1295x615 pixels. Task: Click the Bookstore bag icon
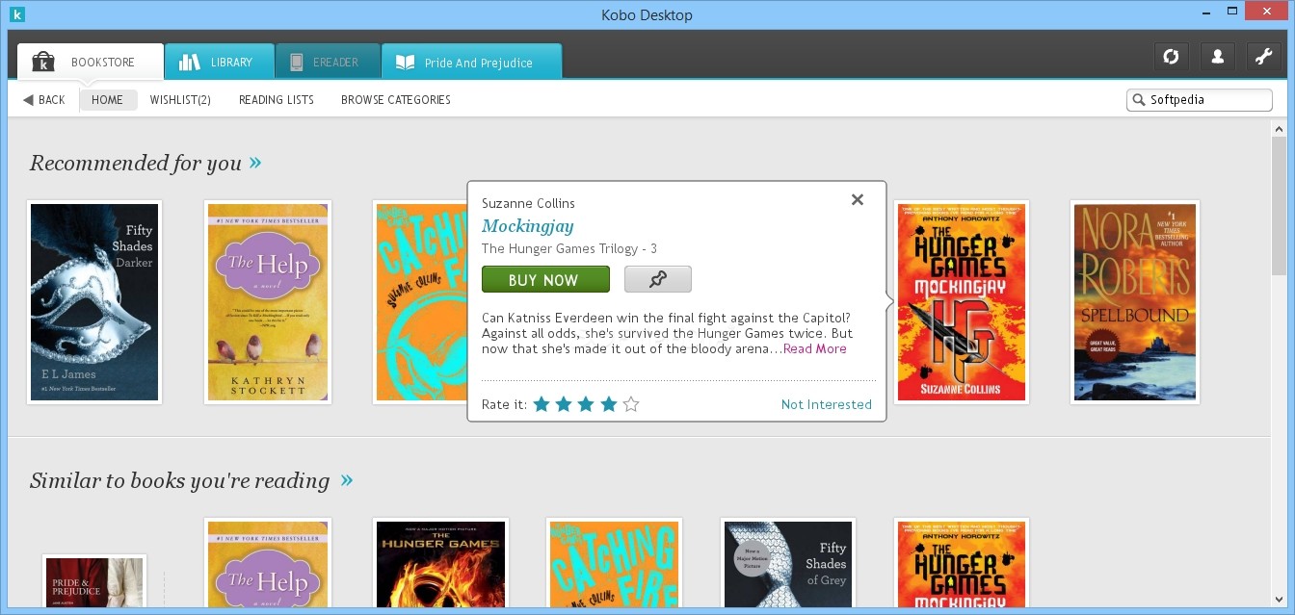[43, 62]
